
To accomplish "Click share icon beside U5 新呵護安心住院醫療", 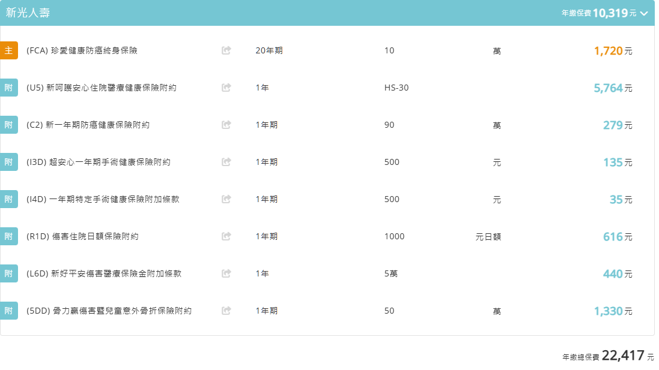I will coord(226,88).
